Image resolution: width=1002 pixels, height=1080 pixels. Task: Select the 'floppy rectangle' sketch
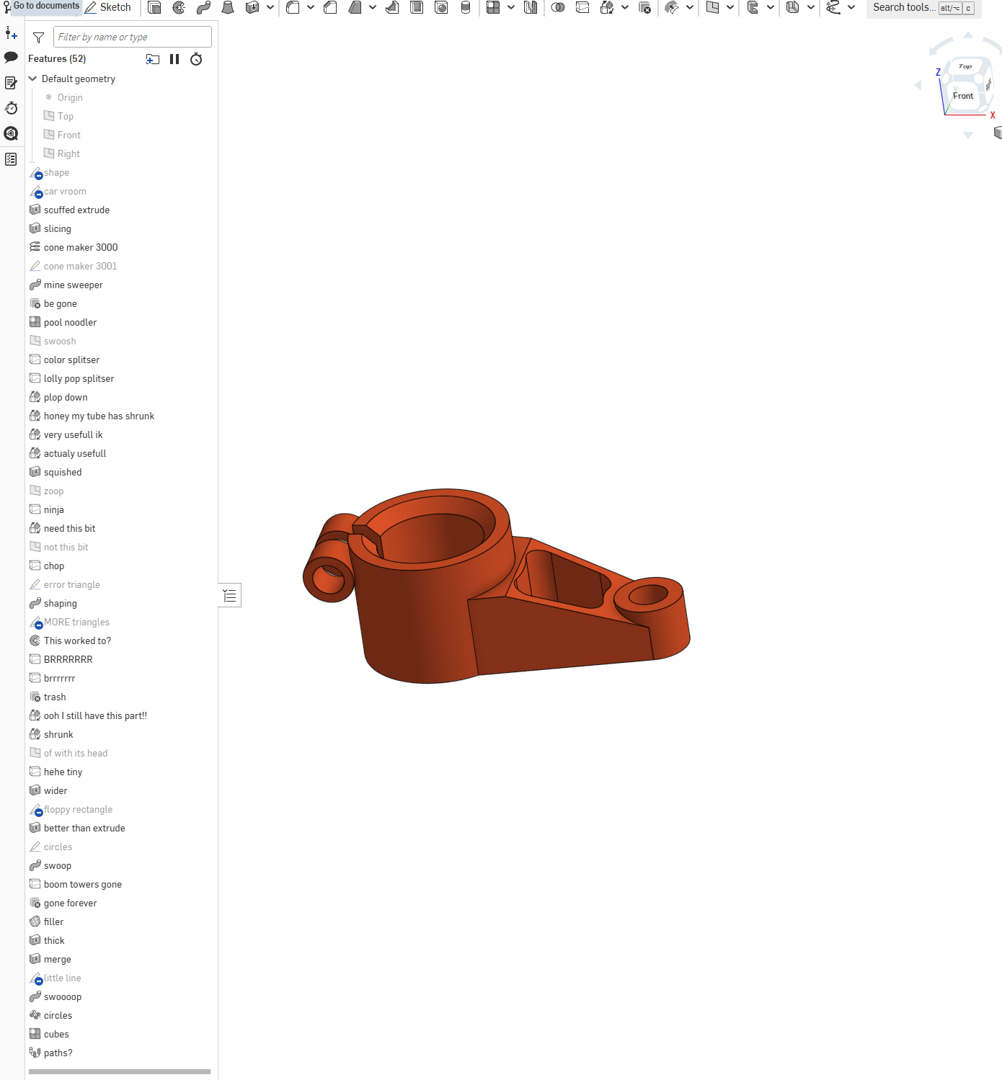pyautogui.click(x=78, y=809)
